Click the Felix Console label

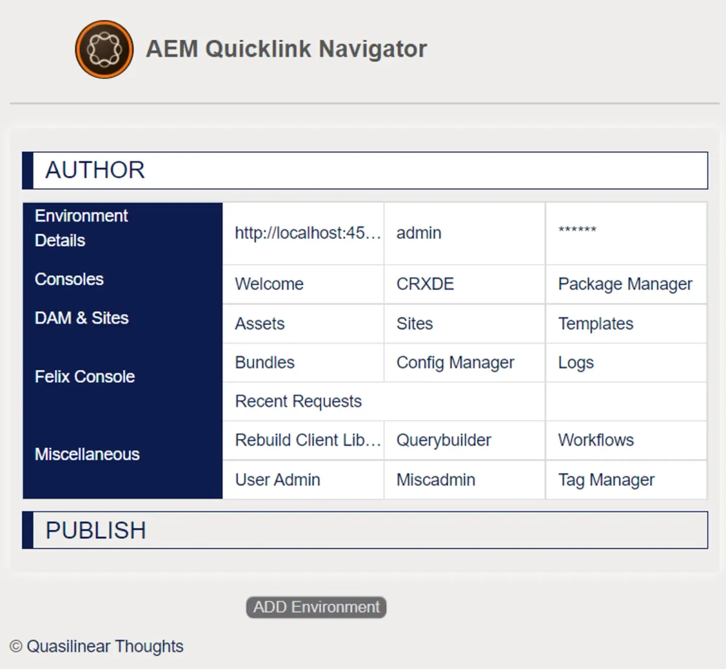pyautogui.click(x=85, y=377)
